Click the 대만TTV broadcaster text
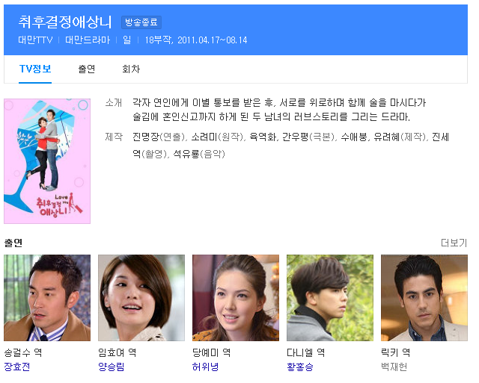 tap(35, 40)
